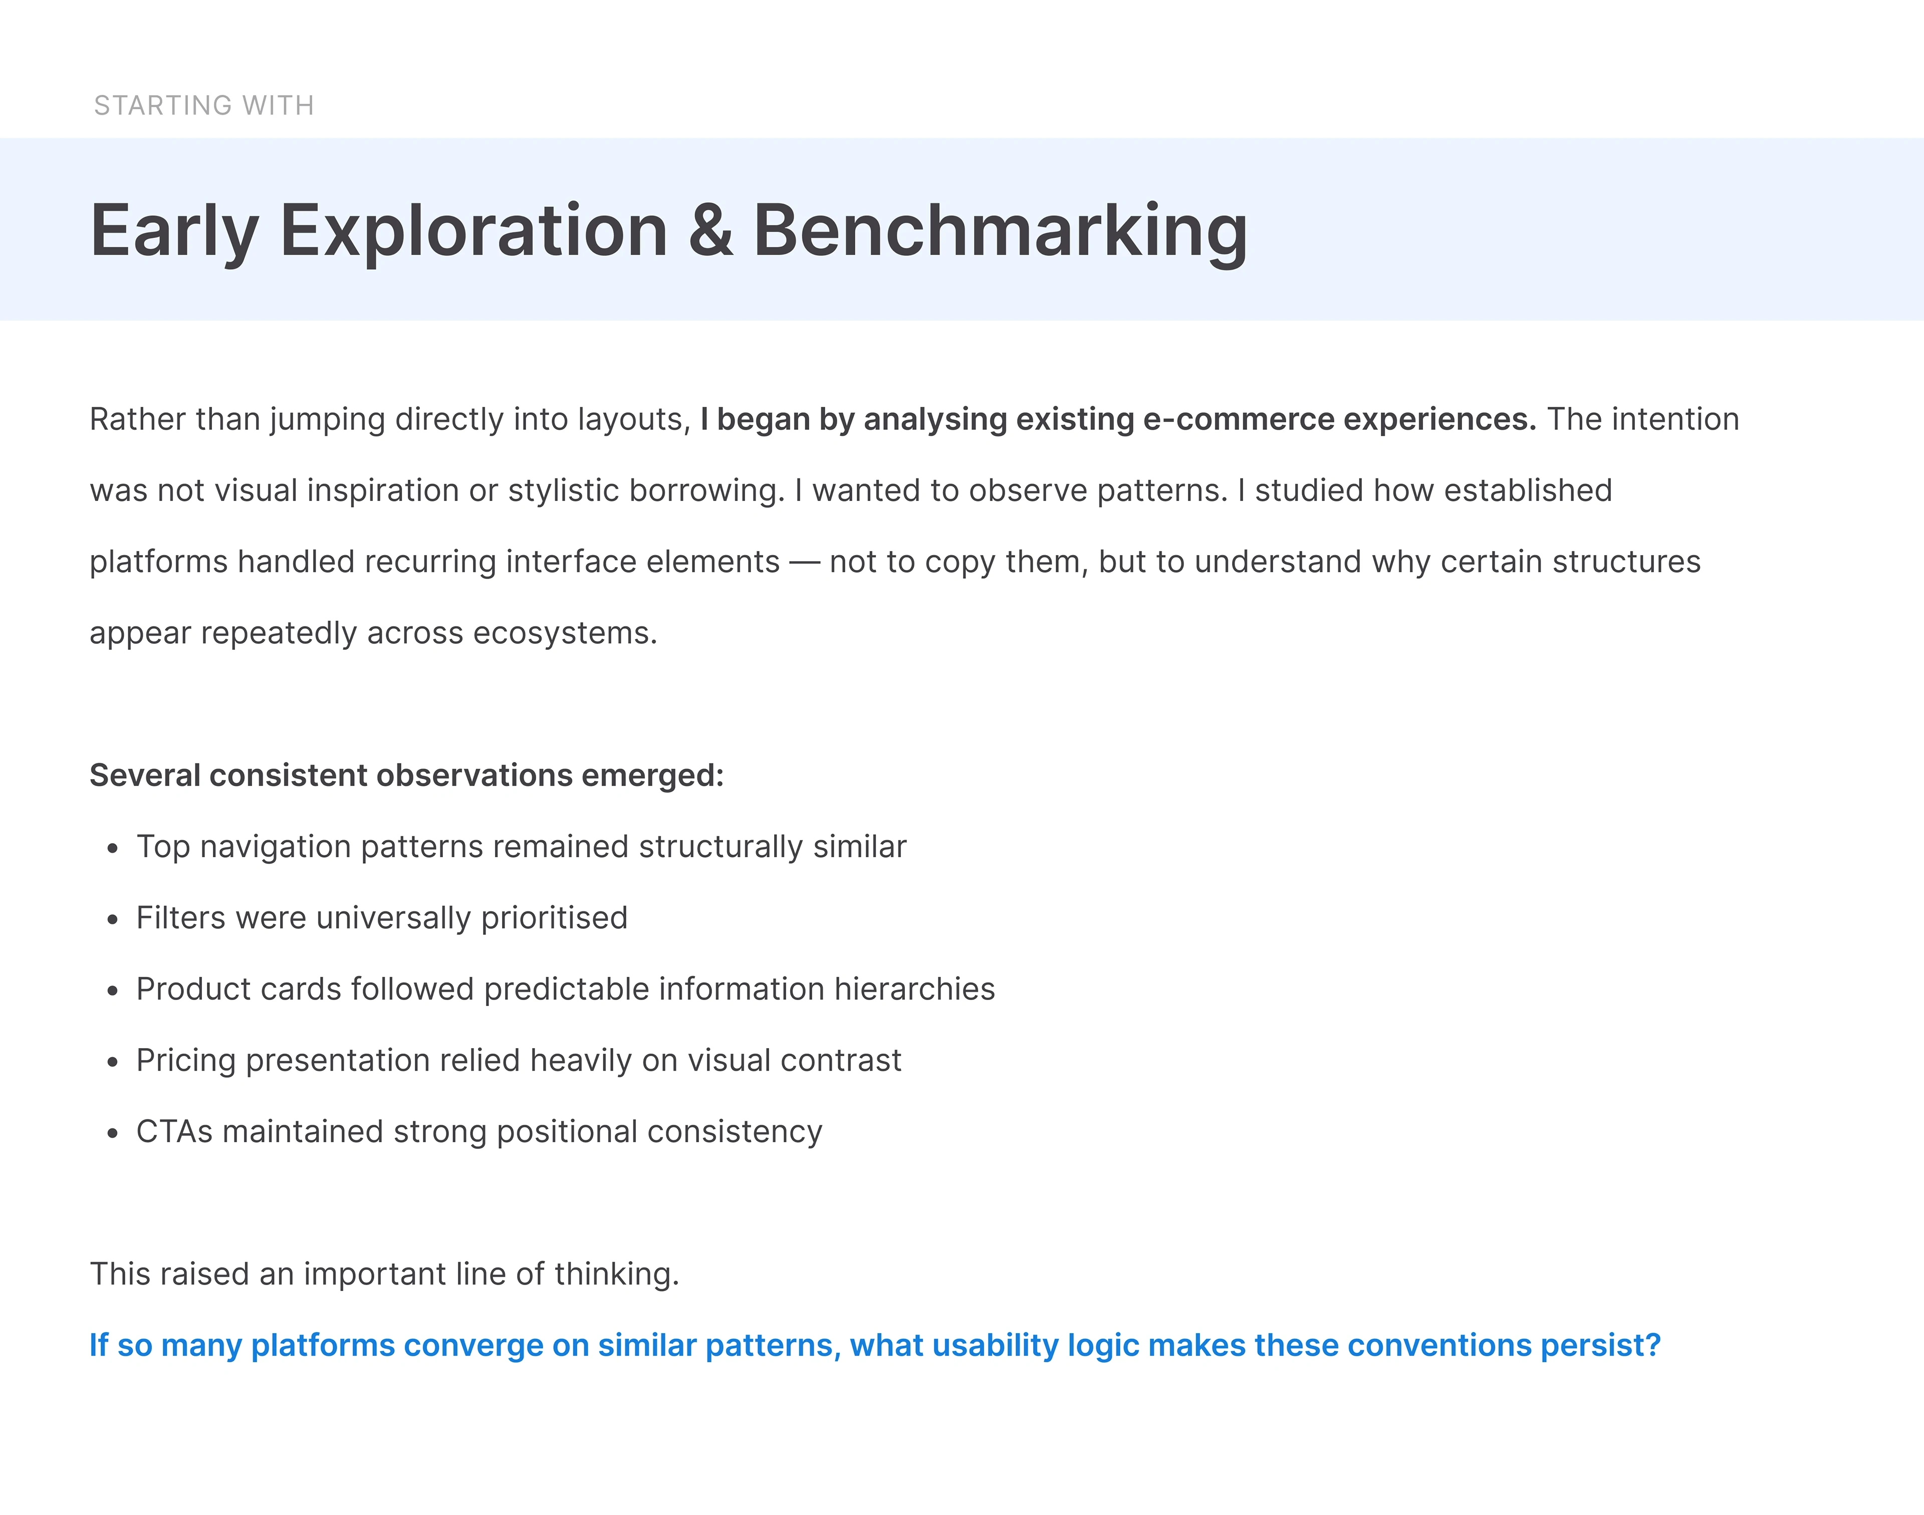Click the bullet dot before 'Filters were'
The image size is (1924, 1515).
click(x=112, y=920)
